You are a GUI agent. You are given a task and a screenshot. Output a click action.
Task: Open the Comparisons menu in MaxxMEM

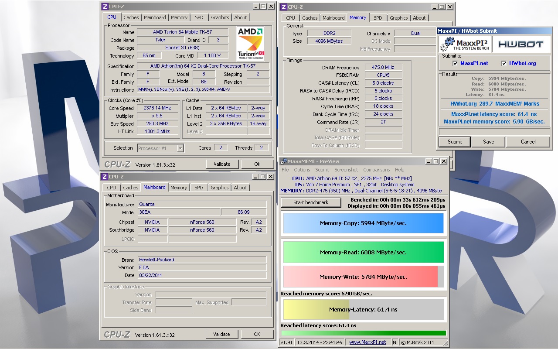[x=377, y=170]
